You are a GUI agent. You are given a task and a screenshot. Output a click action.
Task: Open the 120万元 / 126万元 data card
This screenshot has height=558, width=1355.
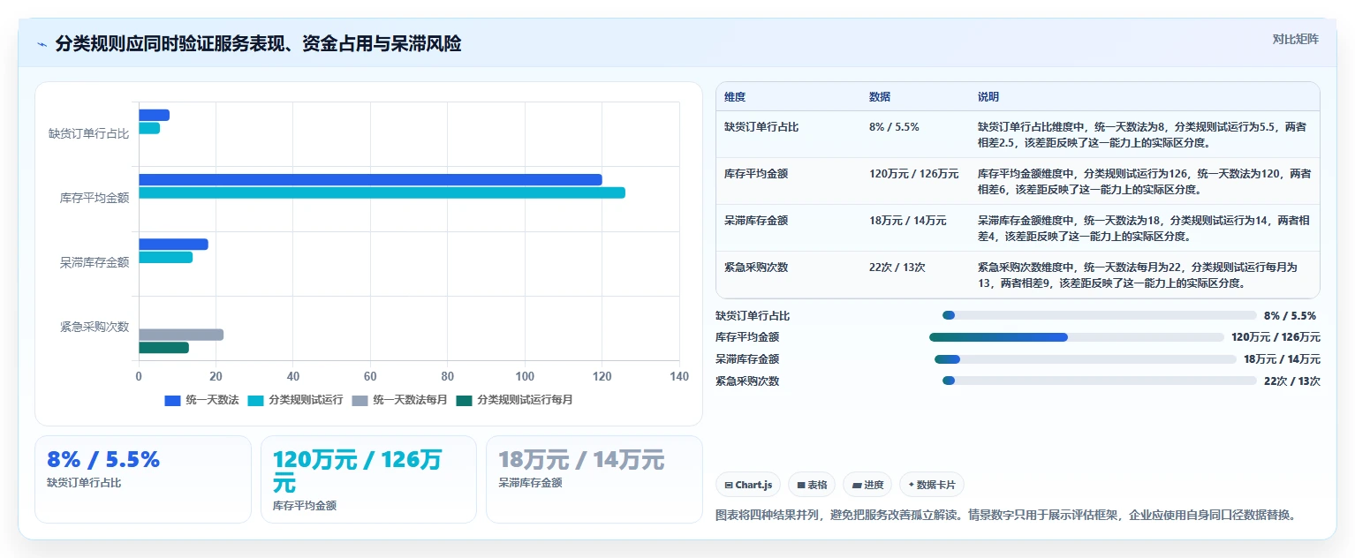[x=368, y=479]
